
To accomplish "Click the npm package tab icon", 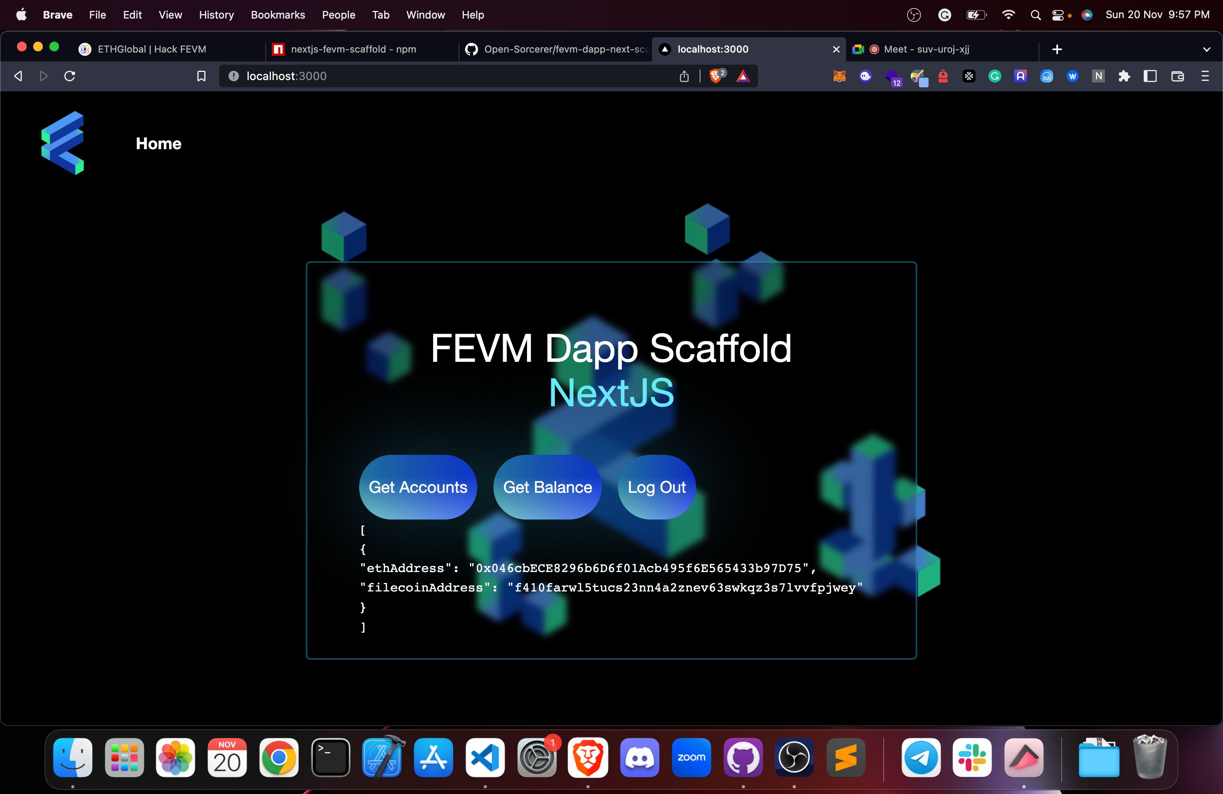I will (x=278, y=49).
